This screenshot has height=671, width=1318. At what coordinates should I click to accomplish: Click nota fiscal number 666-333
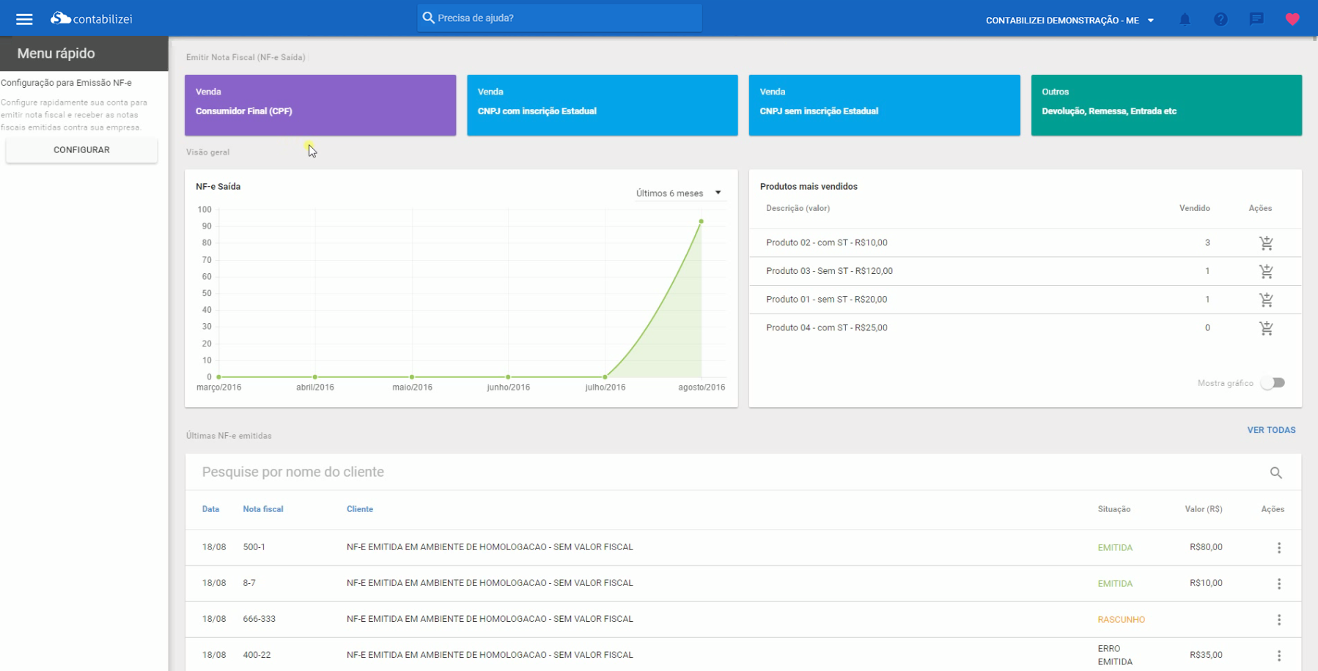click(x=259, y=619)
